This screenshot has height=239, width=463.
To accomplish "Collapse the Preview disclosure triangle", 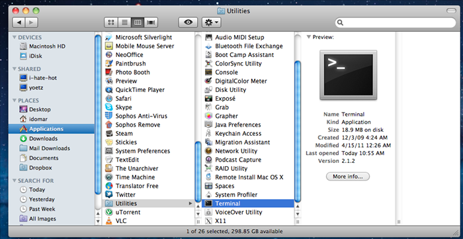I will point(309,37).
